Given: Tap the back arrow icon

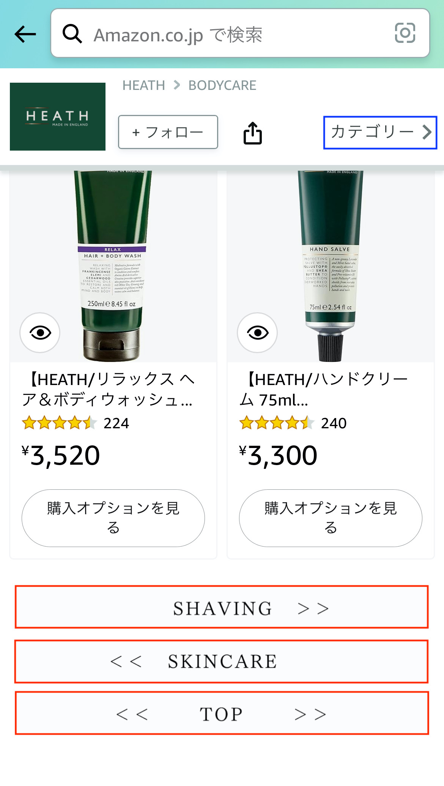Looking at the screenshot, I should pos(25,34).
